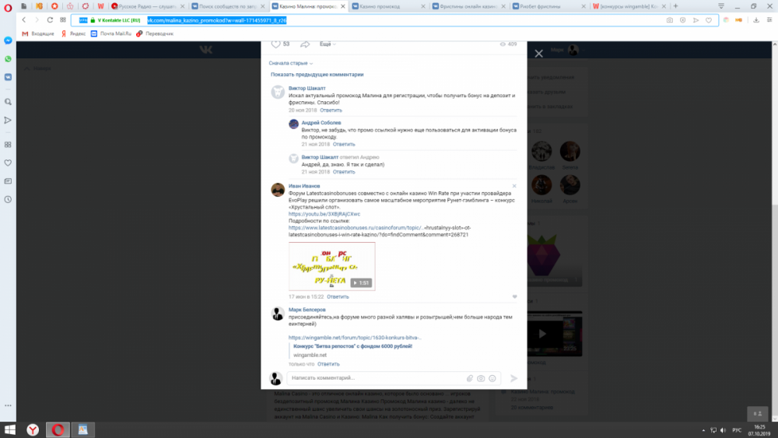Go back to the previous page

click(24, 20)
